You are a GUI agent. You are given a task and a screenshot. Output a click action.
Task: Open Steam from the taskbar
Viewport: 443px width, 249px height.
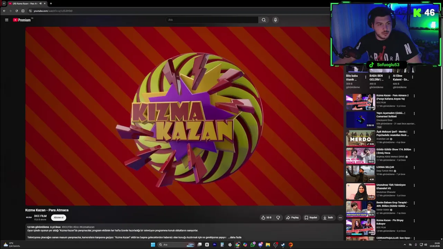coord(283,245)
